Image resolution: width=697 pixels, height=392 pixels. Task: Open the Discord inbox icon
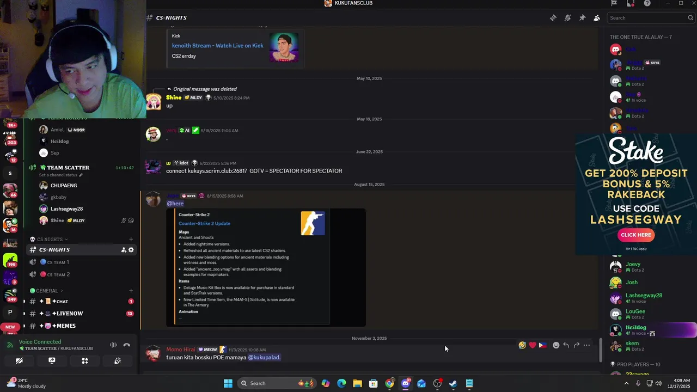(x=630, y=3)
